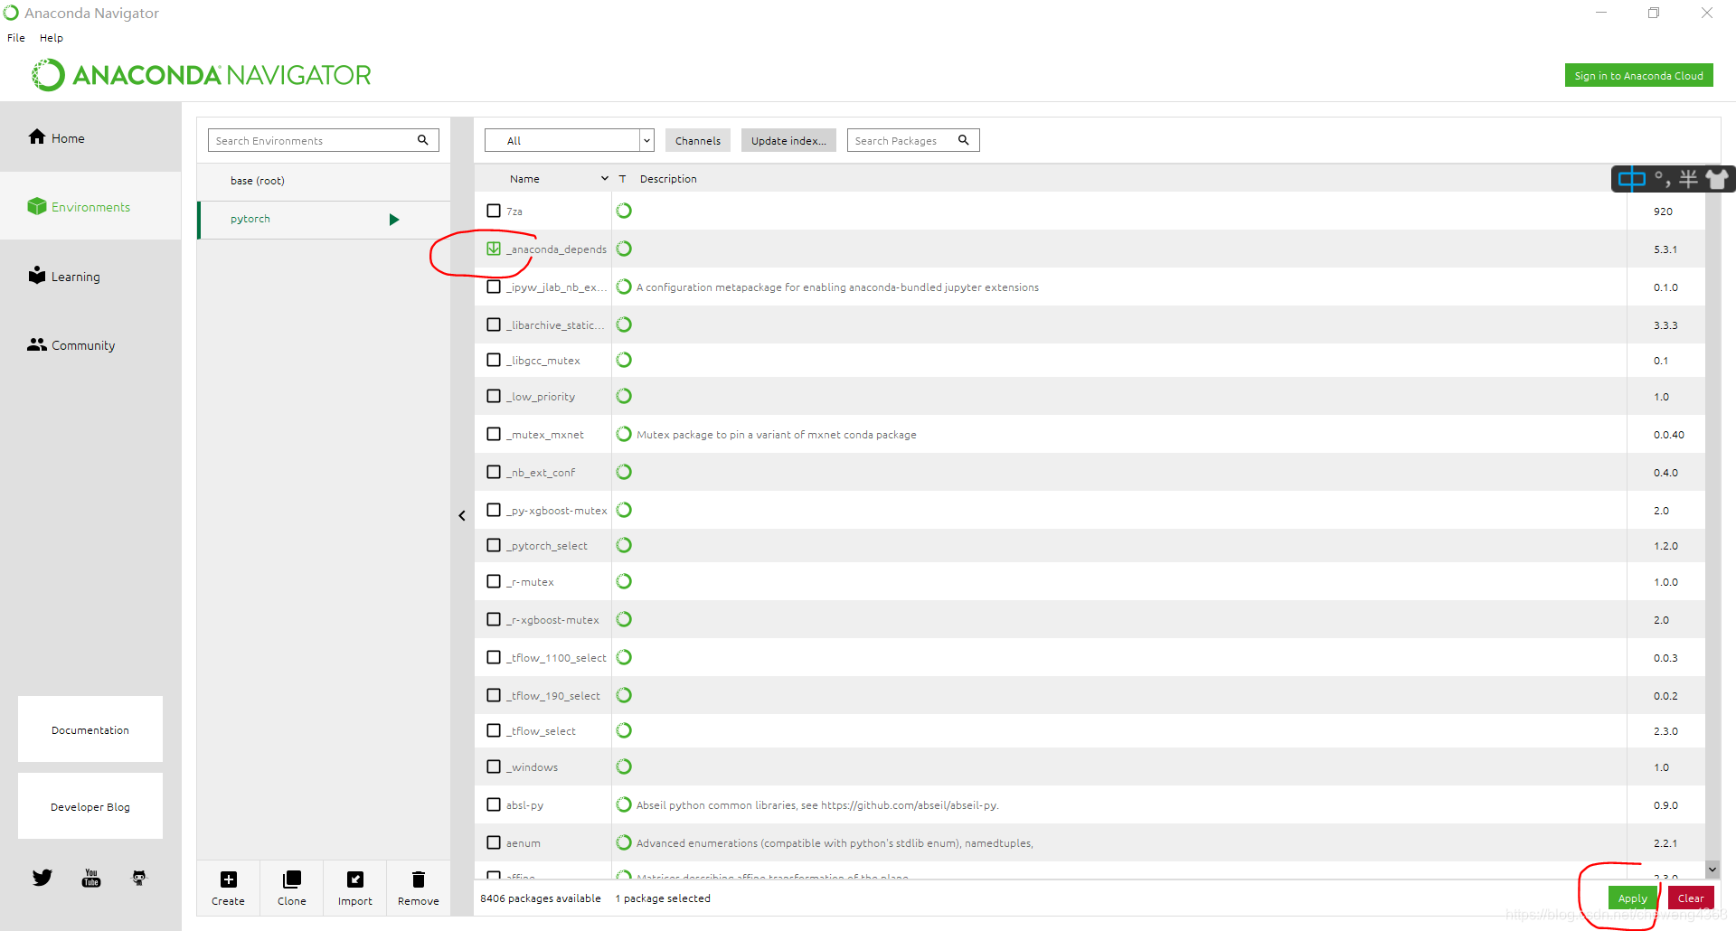This screenshot has width=1736, height=931.
Task: Click the status circle for 7za
Action: (x=624, y=211)
